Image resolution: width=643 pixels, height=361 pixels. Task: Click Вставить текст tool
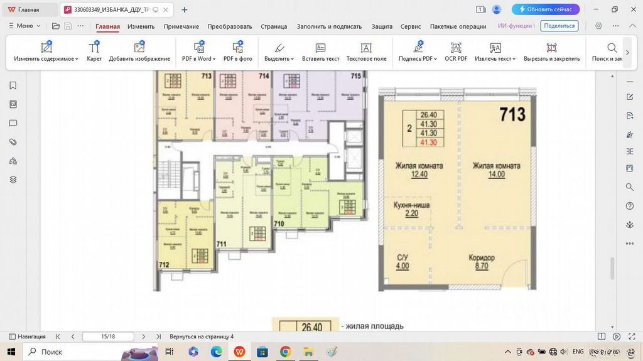coord(321,51)
